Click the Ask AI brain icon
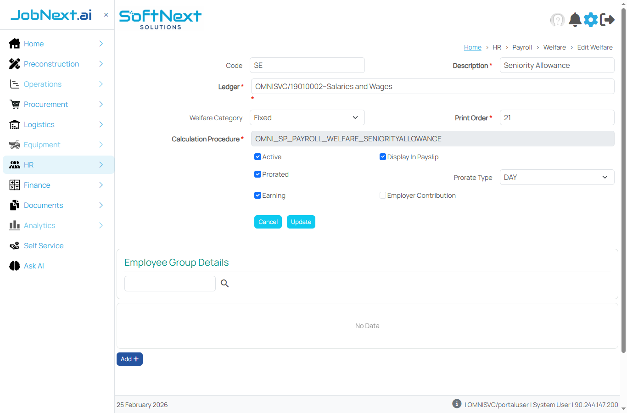 tap(14, 266)
